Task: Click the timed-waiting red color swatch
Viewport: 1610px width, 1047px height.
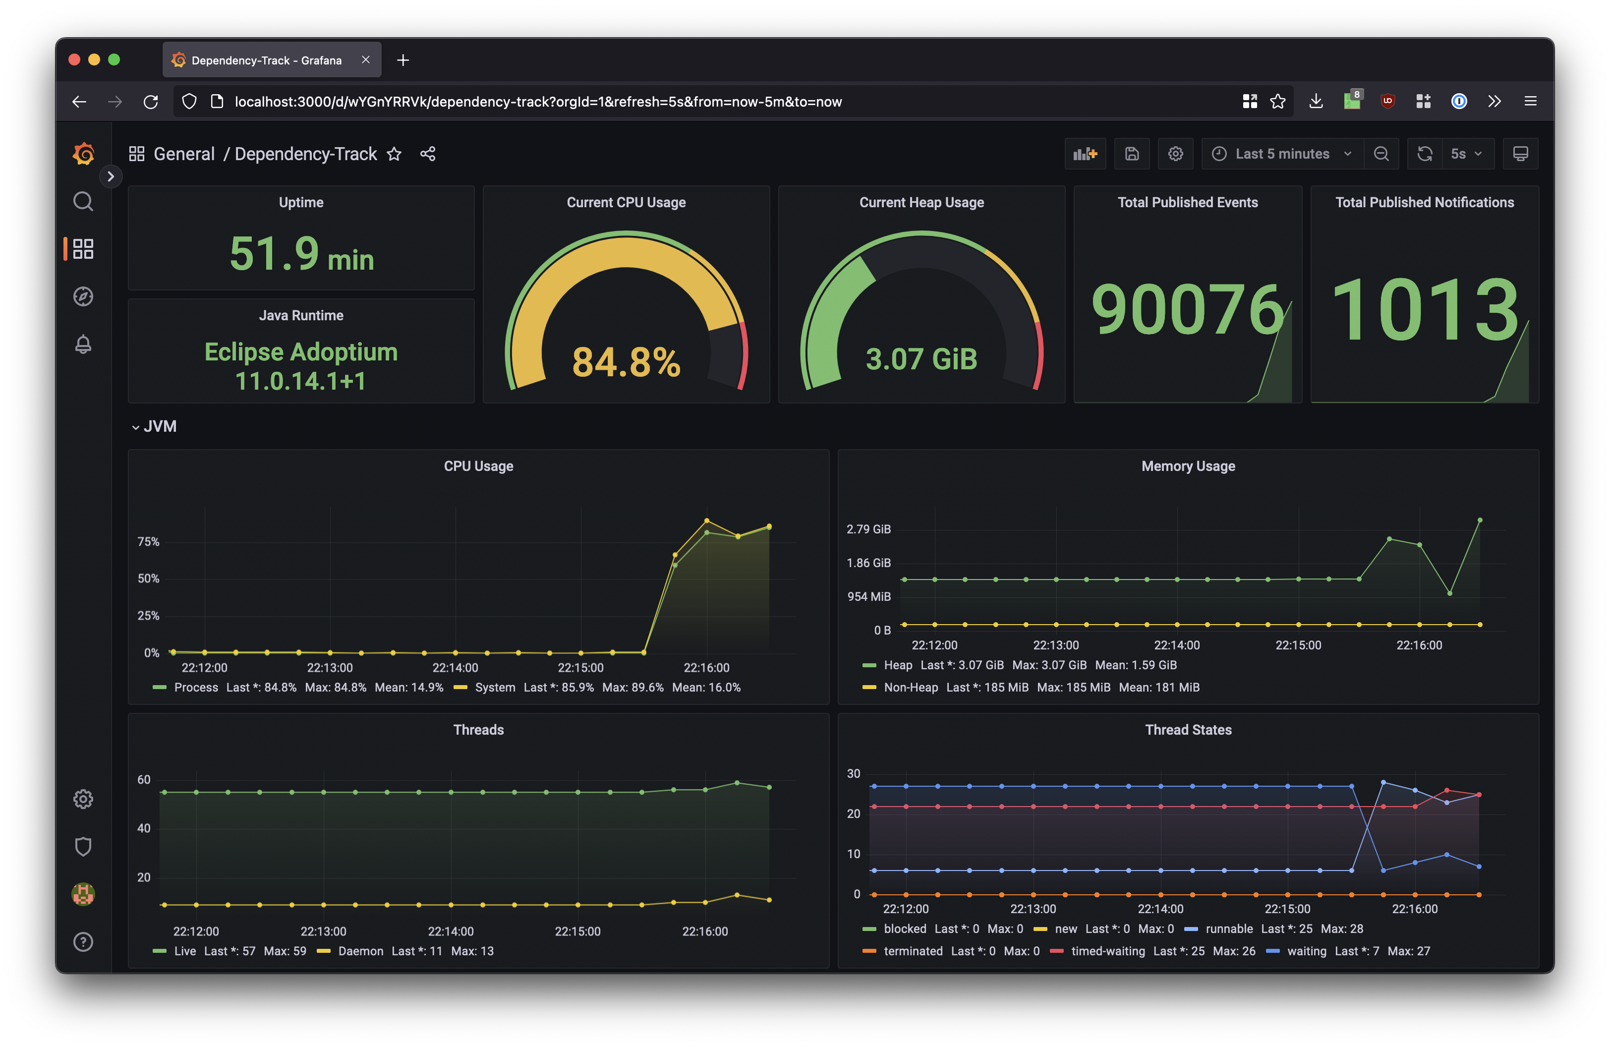Action: point(1057,951)
